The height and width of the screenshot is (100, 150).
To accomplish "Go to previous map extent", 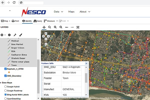I will point(67,27).
